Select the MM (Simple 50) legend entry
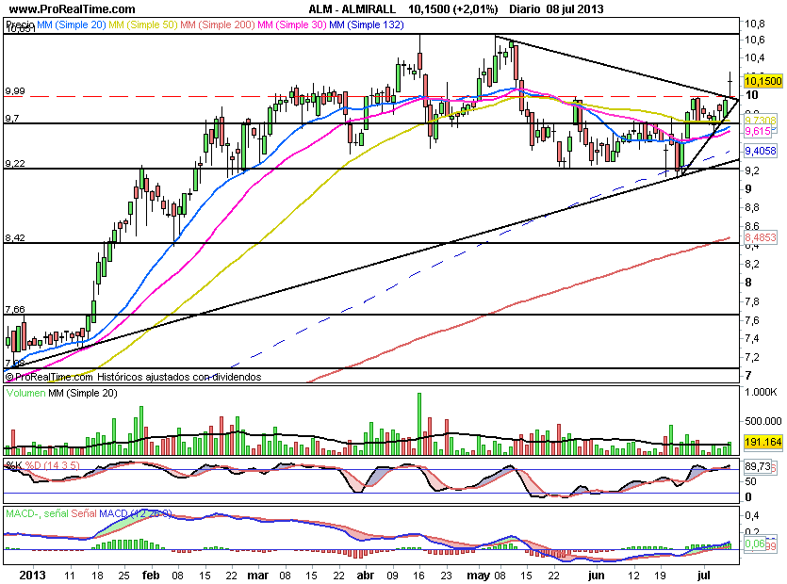Image resolution: width=787 pixels, height=584 pixels. coord(143,24)
